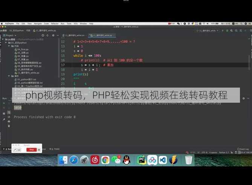Screen dimensions: 252x185
Task: Collapse the py基础 root folder
Action: (x=3, y=39)
